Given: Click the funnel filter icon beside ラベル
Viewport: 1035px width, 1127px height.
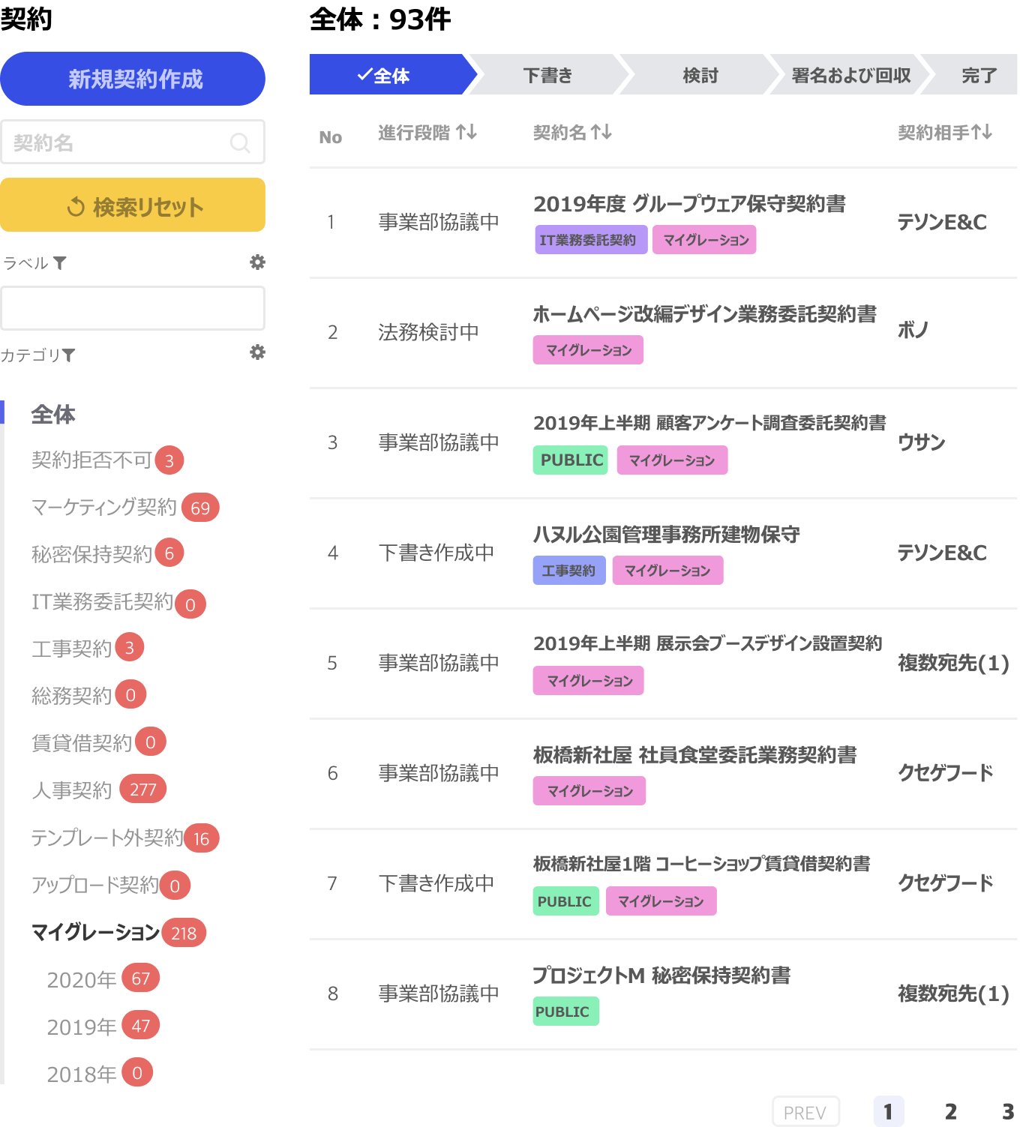Looking at the screenshot, I should click(x=60, y=262).
